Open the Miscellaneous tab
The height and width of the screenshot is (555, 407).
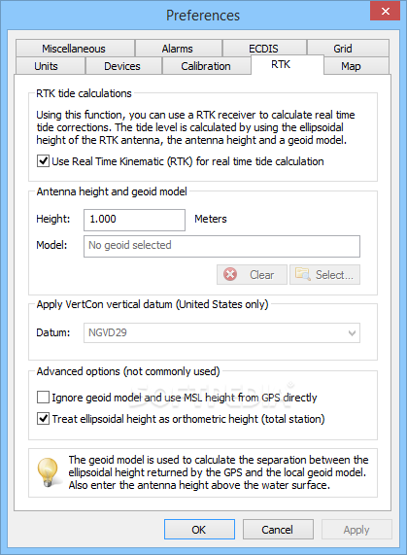[x=75, y=49]
